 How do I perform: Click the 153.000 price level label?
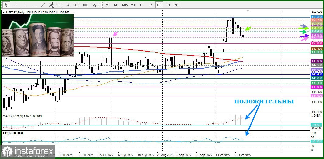pos(317,17)
